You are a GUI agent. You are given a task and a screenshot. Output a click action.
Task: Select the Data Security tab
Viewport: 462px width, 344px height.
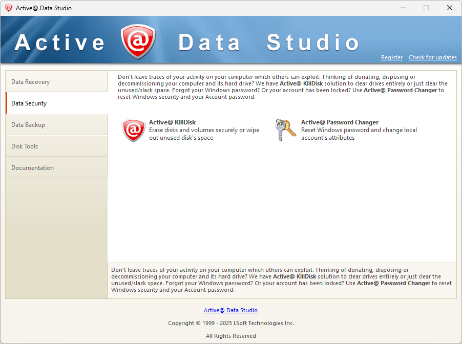tap(56, 103)
